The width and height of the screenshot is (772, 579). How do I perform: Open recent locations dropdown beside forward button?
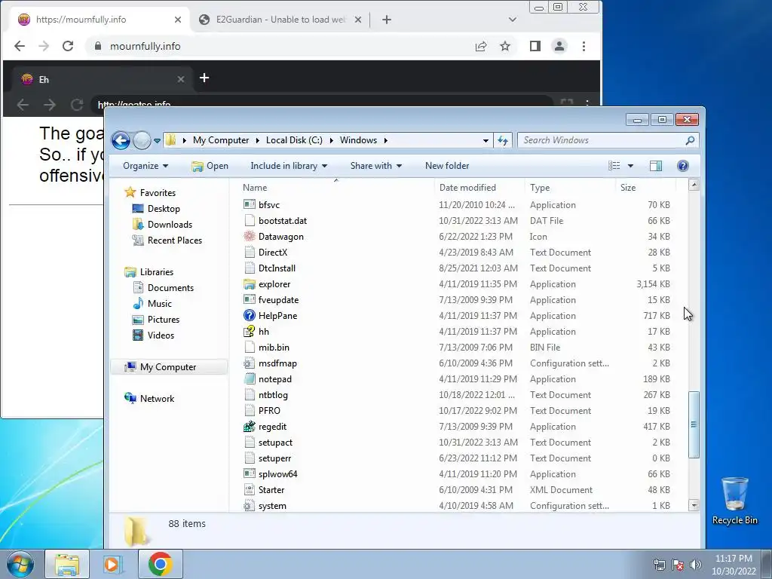point(157,141)
